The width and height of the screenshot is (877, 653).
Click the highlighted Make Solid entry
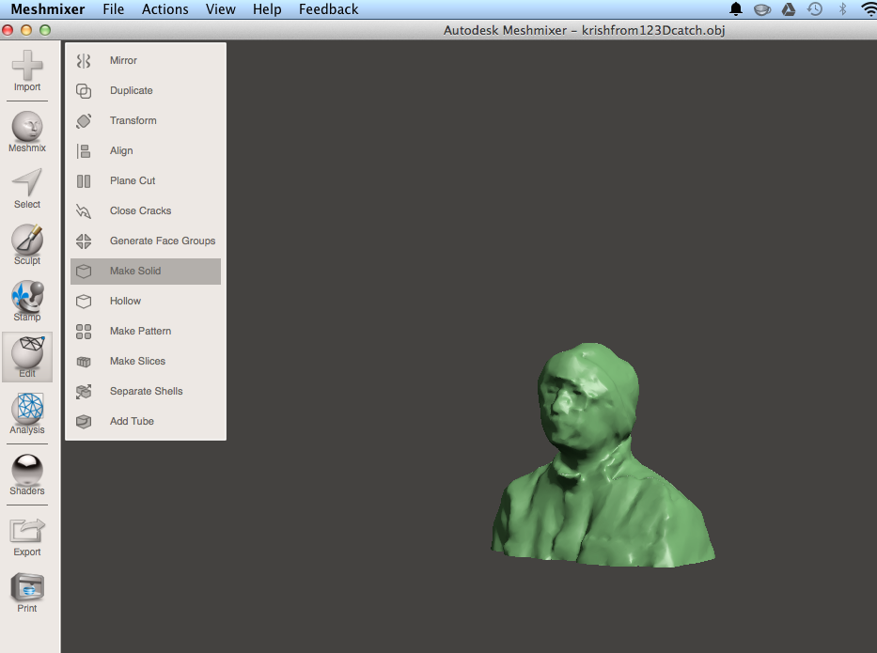[x=146, y=272]
